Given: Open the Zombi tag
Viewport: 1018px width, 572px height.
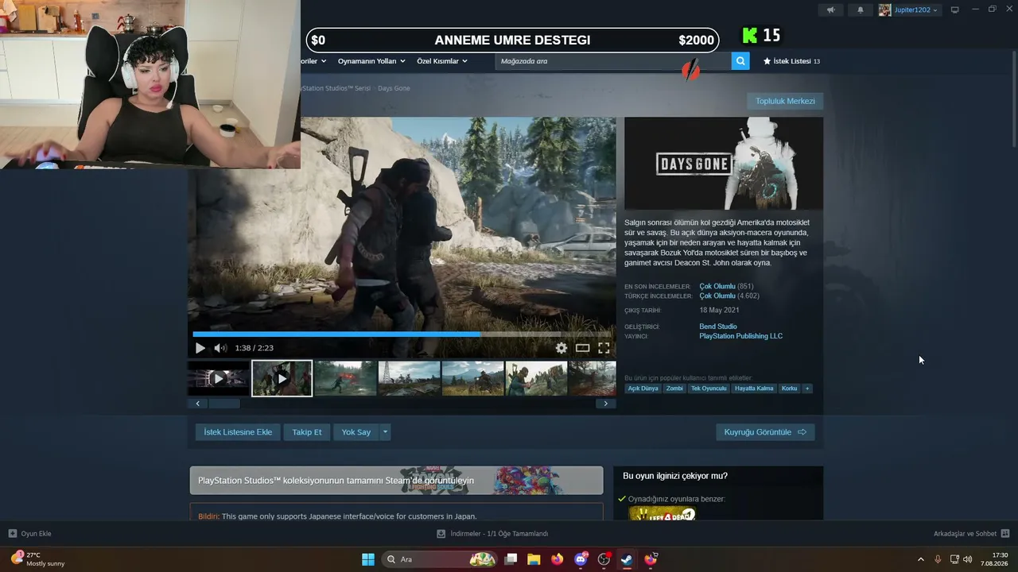Looking at the screenshot, I should coord(674,388).
